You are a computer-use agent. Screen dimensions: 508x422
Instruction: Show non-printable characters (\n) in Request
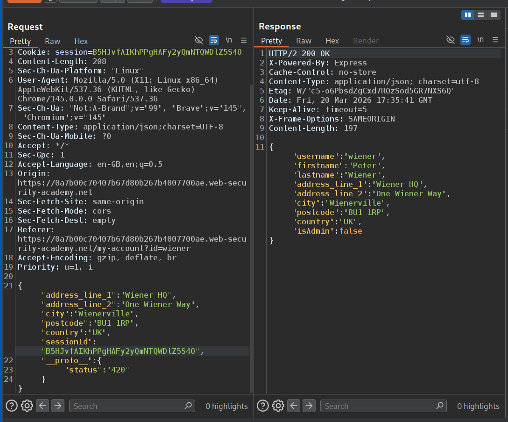(229, 40)
